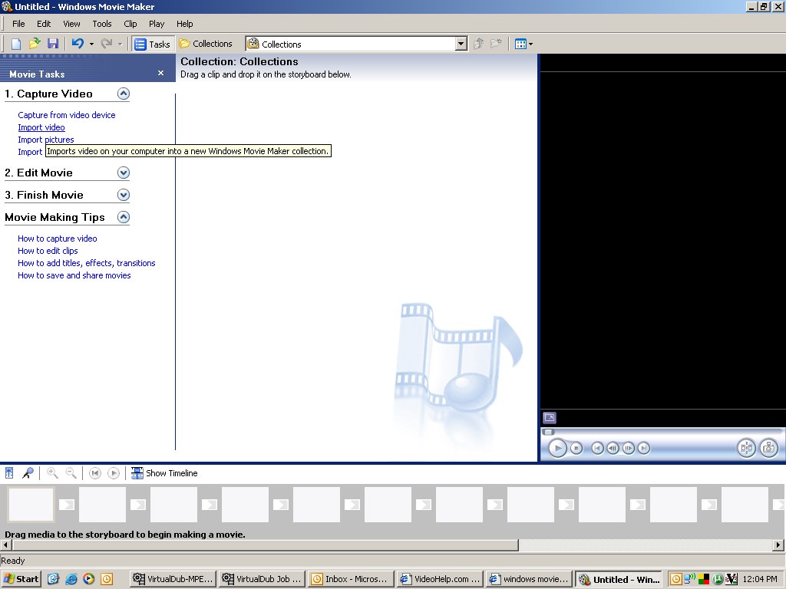Click the Zoom Timeline In icon
This screenshot has width=786, height=589.
click(52, 472)
